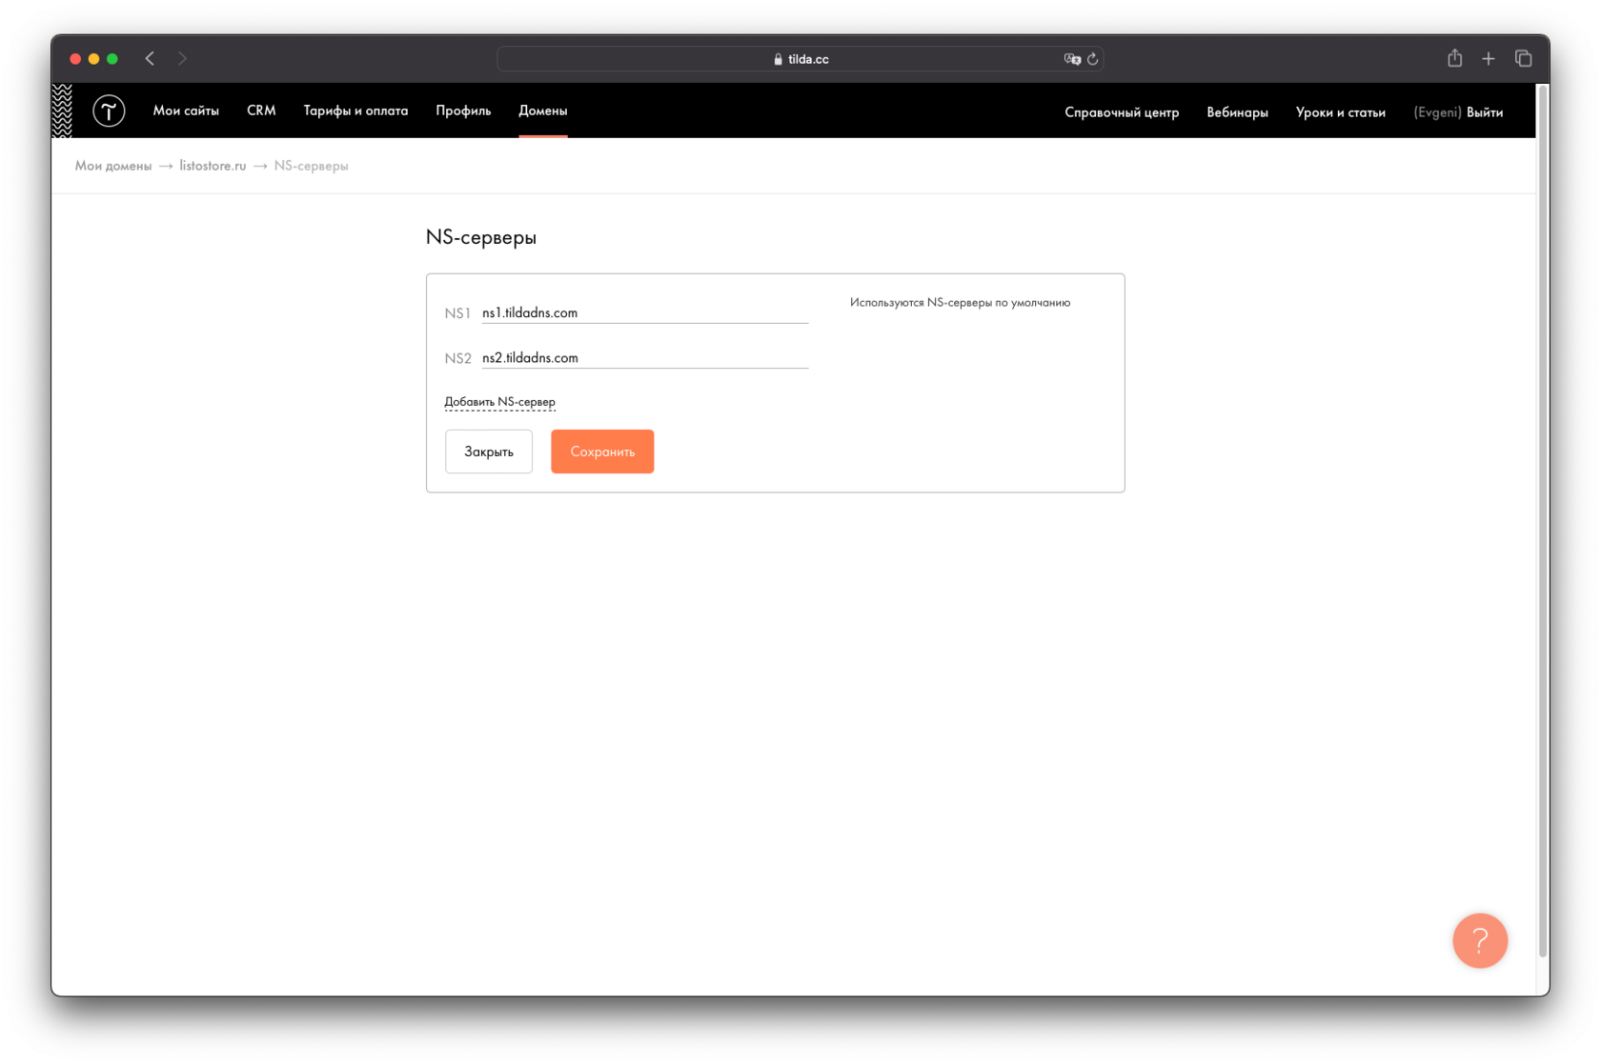Open Уроки и статьи

click(1340, 112)
